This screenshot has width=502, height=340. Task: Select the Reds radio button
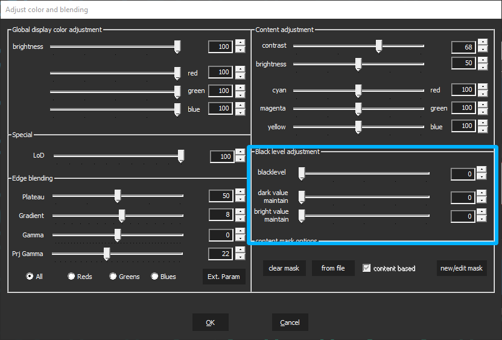(71, 277)
